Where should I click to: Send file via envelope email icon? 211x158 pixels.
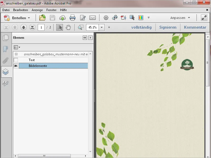click(93, 18)
